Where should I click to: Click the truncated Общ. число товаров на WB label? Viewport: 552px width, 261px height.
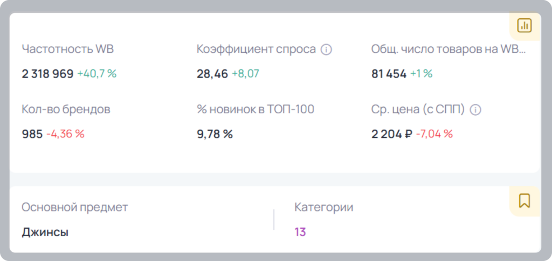pos(448,50)
